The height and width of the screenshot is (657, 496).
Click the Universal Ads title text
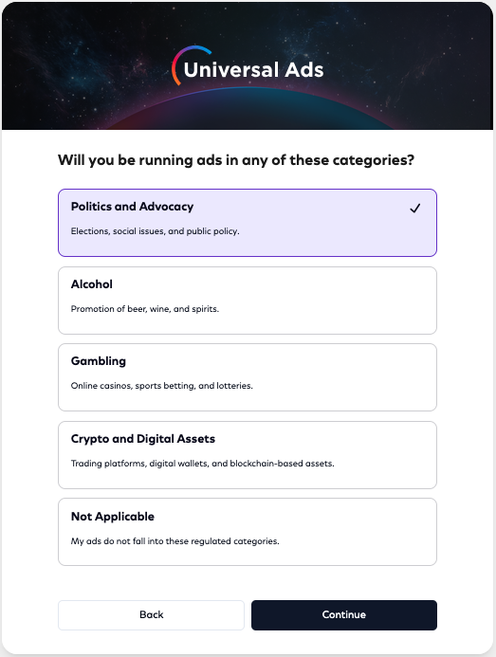coord(253,69)
